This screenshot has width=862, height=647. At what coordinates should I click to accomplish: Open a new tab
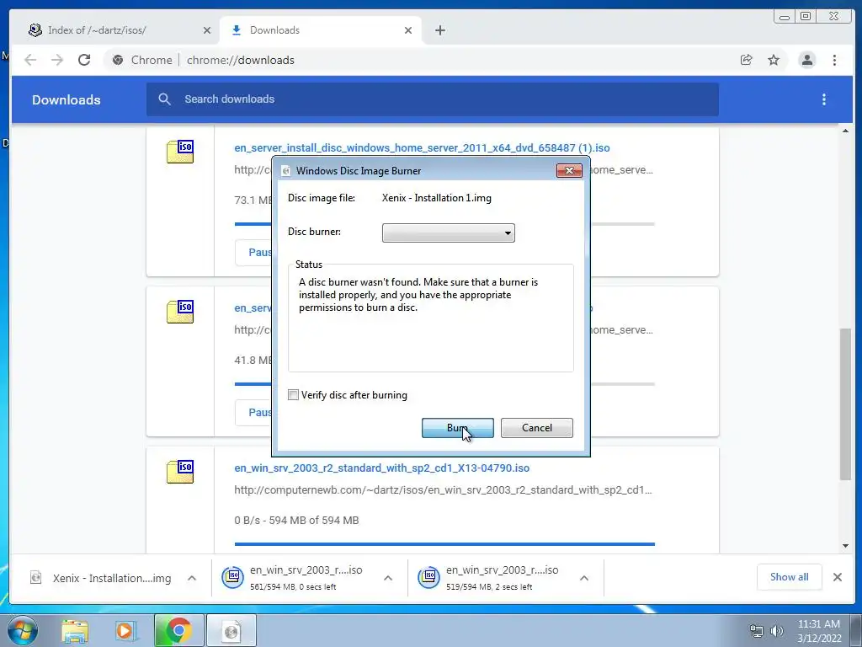point(439,30)
